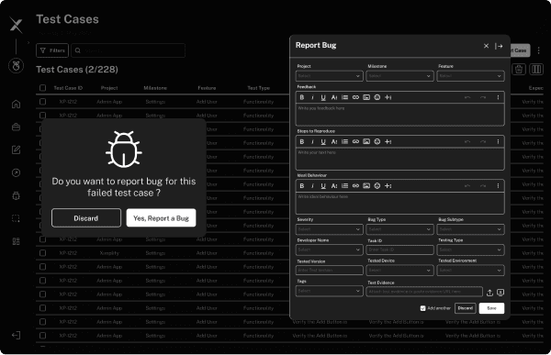Insert an image in the Feedback editor
This screenshot has height=355, width=551.
click(x=366, y=97)
